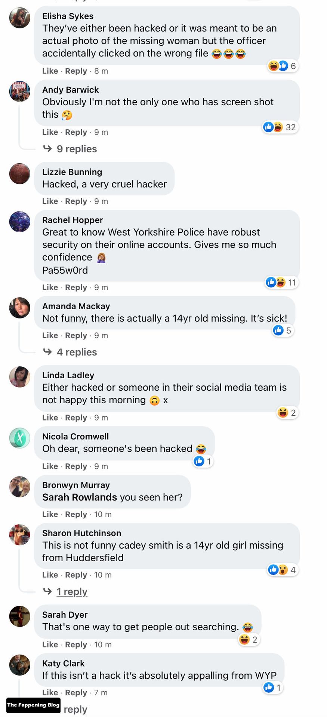327x717 pixels.
Task: Click Elisha Sykes' profile picture
Action: tap(20, 18)
